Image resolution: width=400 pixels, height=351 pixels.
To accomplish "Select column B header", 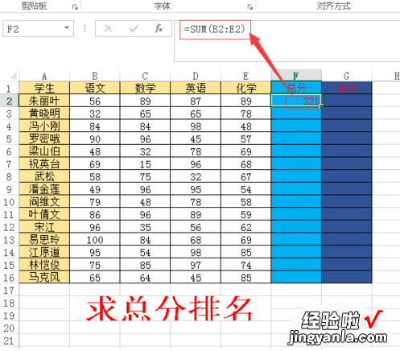I will [x=95, y=76].
